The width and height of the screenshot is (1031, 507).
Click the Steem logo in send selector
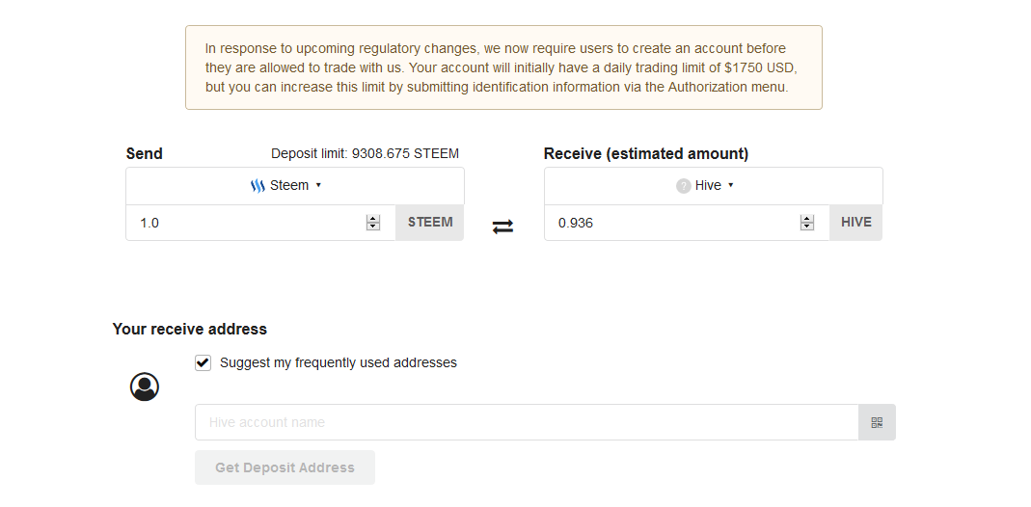click(x=258, y=186)
